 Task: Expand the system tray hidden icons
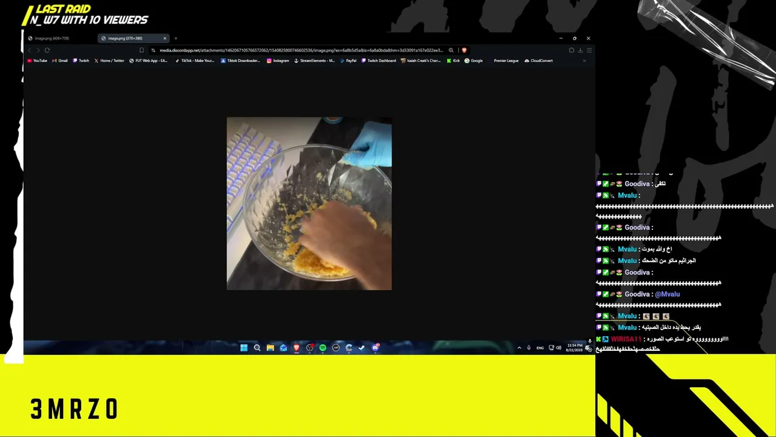519,348
